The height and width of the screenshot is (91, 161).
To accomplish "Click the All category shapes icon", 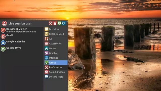I will (x=46, y=39).
